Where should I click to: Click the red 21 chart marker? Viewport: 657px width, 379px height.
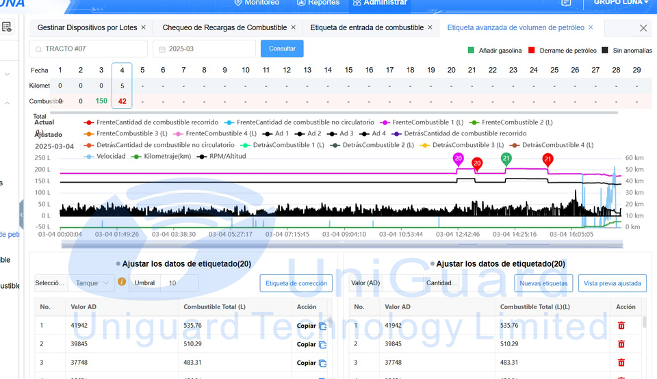(547, 159)
